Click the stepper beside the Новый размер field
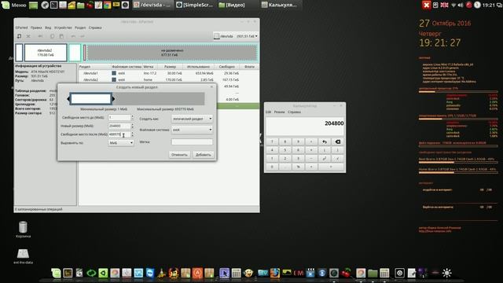Screen dimensions: 503x283 (132, 126)
